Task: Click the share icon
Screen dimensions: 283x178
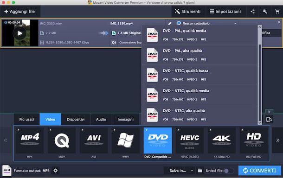Action: (x=252, y=12)
